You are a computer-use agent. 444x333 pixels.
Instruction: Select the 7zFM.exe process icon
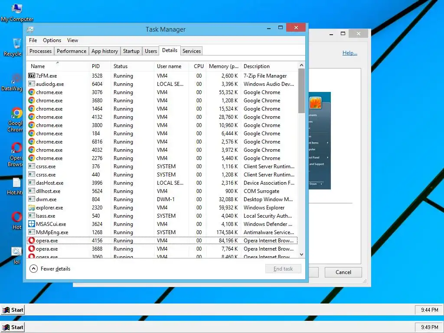click(x=31, y=75)
